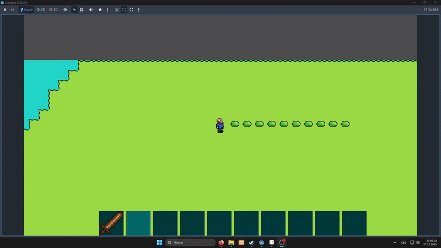Pause the running game
This screenshot has height=248, width=441.
tap(5, 9)
